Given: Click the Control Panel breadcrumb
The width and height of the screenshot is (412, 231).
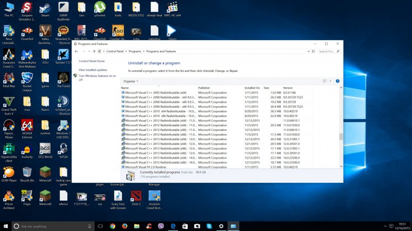Looking at the screenshot, I should [x=115, y=51].
